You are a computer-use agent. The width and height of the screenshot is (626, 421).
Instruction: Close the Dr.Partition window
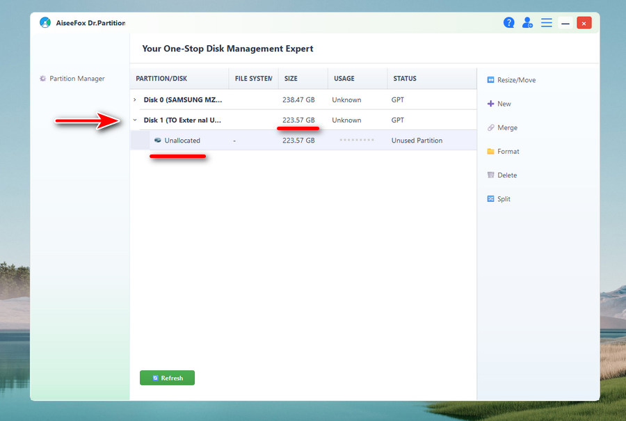tap(584, 23)
